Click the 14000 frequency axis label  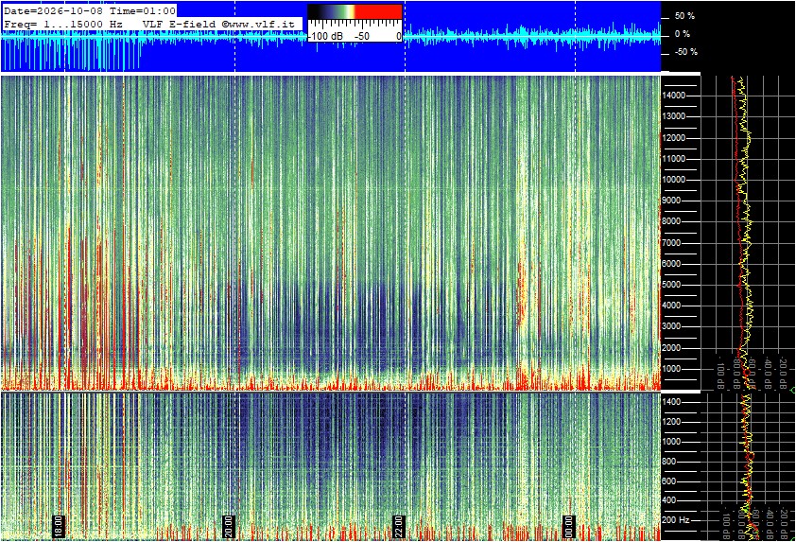[674, 96]
